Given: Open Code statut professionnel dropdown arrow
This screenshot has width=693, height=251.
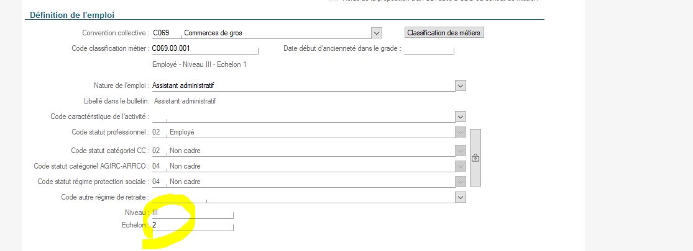Looking at the screenshot, I should tap(460, 132).
